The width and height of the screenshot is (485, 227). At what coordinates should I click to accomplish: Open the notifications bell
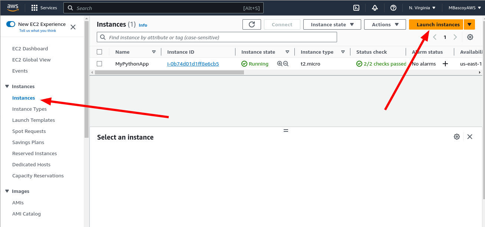pos(375,8)
